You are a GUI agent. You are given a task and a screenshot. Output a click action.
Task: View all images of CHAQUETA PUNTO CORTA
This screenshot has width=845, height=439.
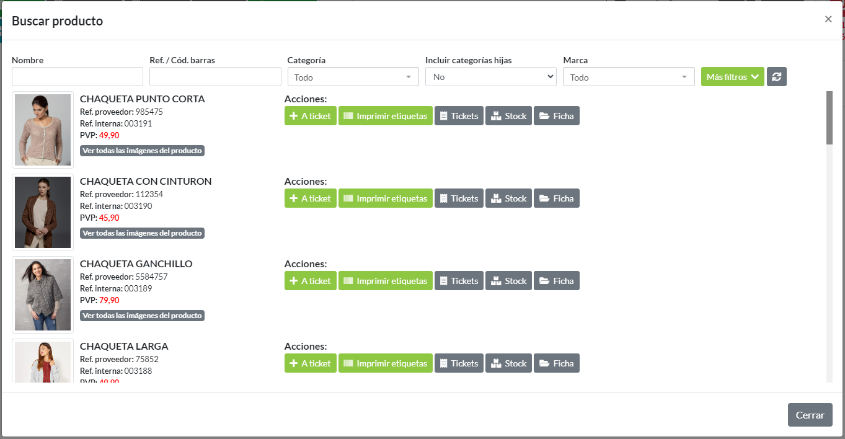coord(142,151)
